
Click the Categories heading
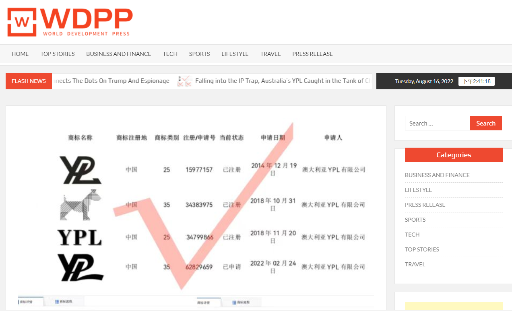454,155
